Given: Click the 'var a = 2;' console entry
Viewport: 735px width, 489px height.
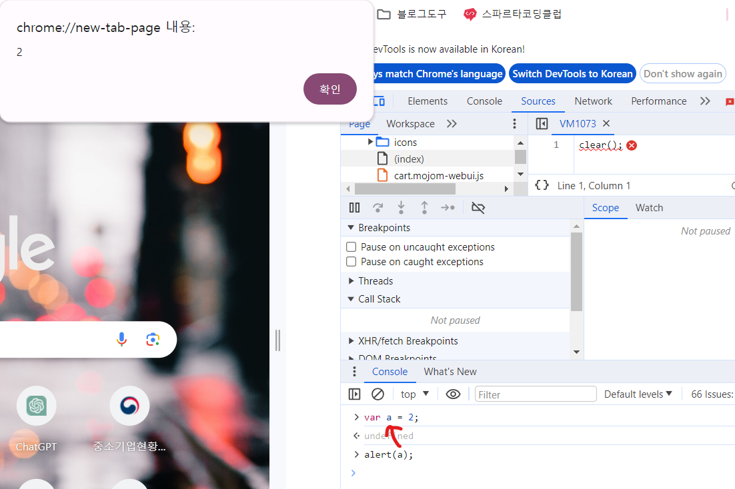Looking at the screenshot, I should [x=391, y=417].
